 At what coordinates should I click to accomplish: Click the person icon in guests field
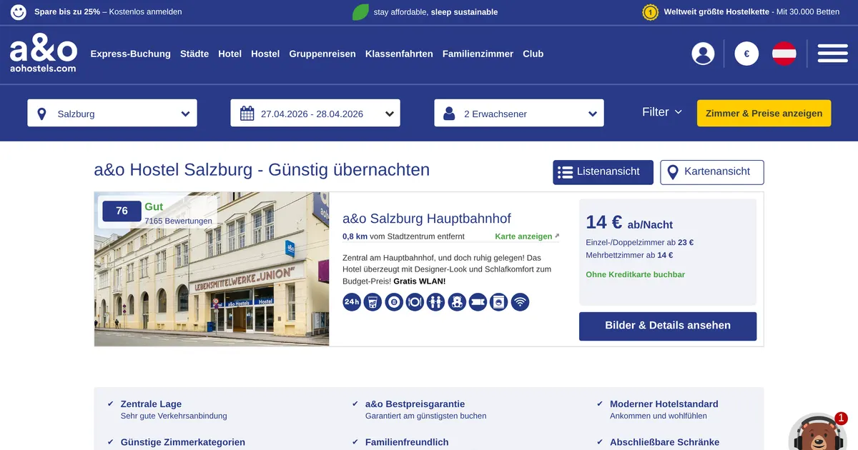coord(450,114)
